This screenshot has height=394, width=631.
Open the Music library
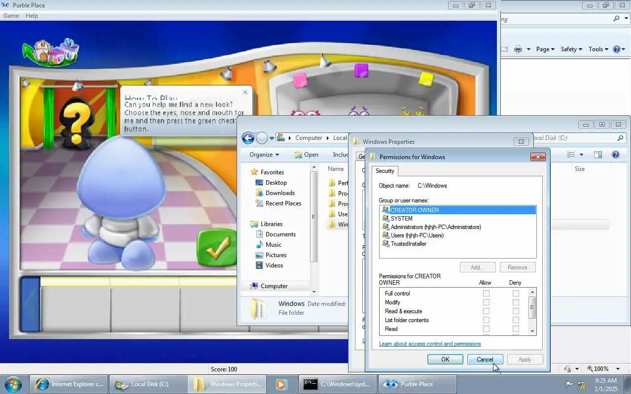(273, 244)
